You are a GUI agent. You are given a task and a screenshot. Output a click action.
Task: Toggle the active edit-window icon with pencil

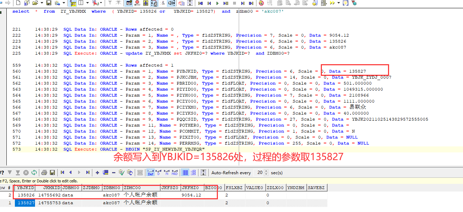pyautogui.click(x=129, y=3)
